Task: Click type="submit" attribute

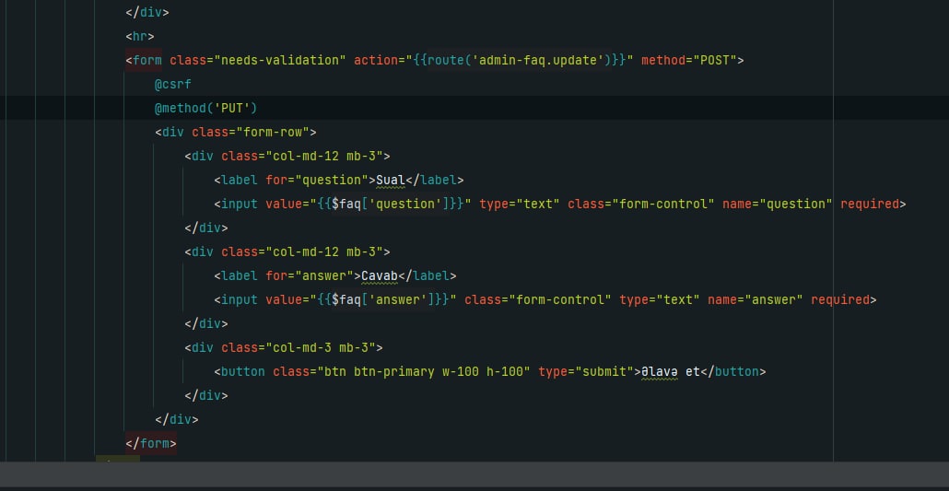Action: pos(586,372)
